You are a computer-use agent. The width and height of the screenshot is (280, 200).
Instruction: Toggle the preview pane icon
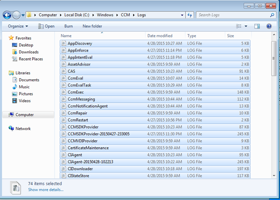[257, 26]
